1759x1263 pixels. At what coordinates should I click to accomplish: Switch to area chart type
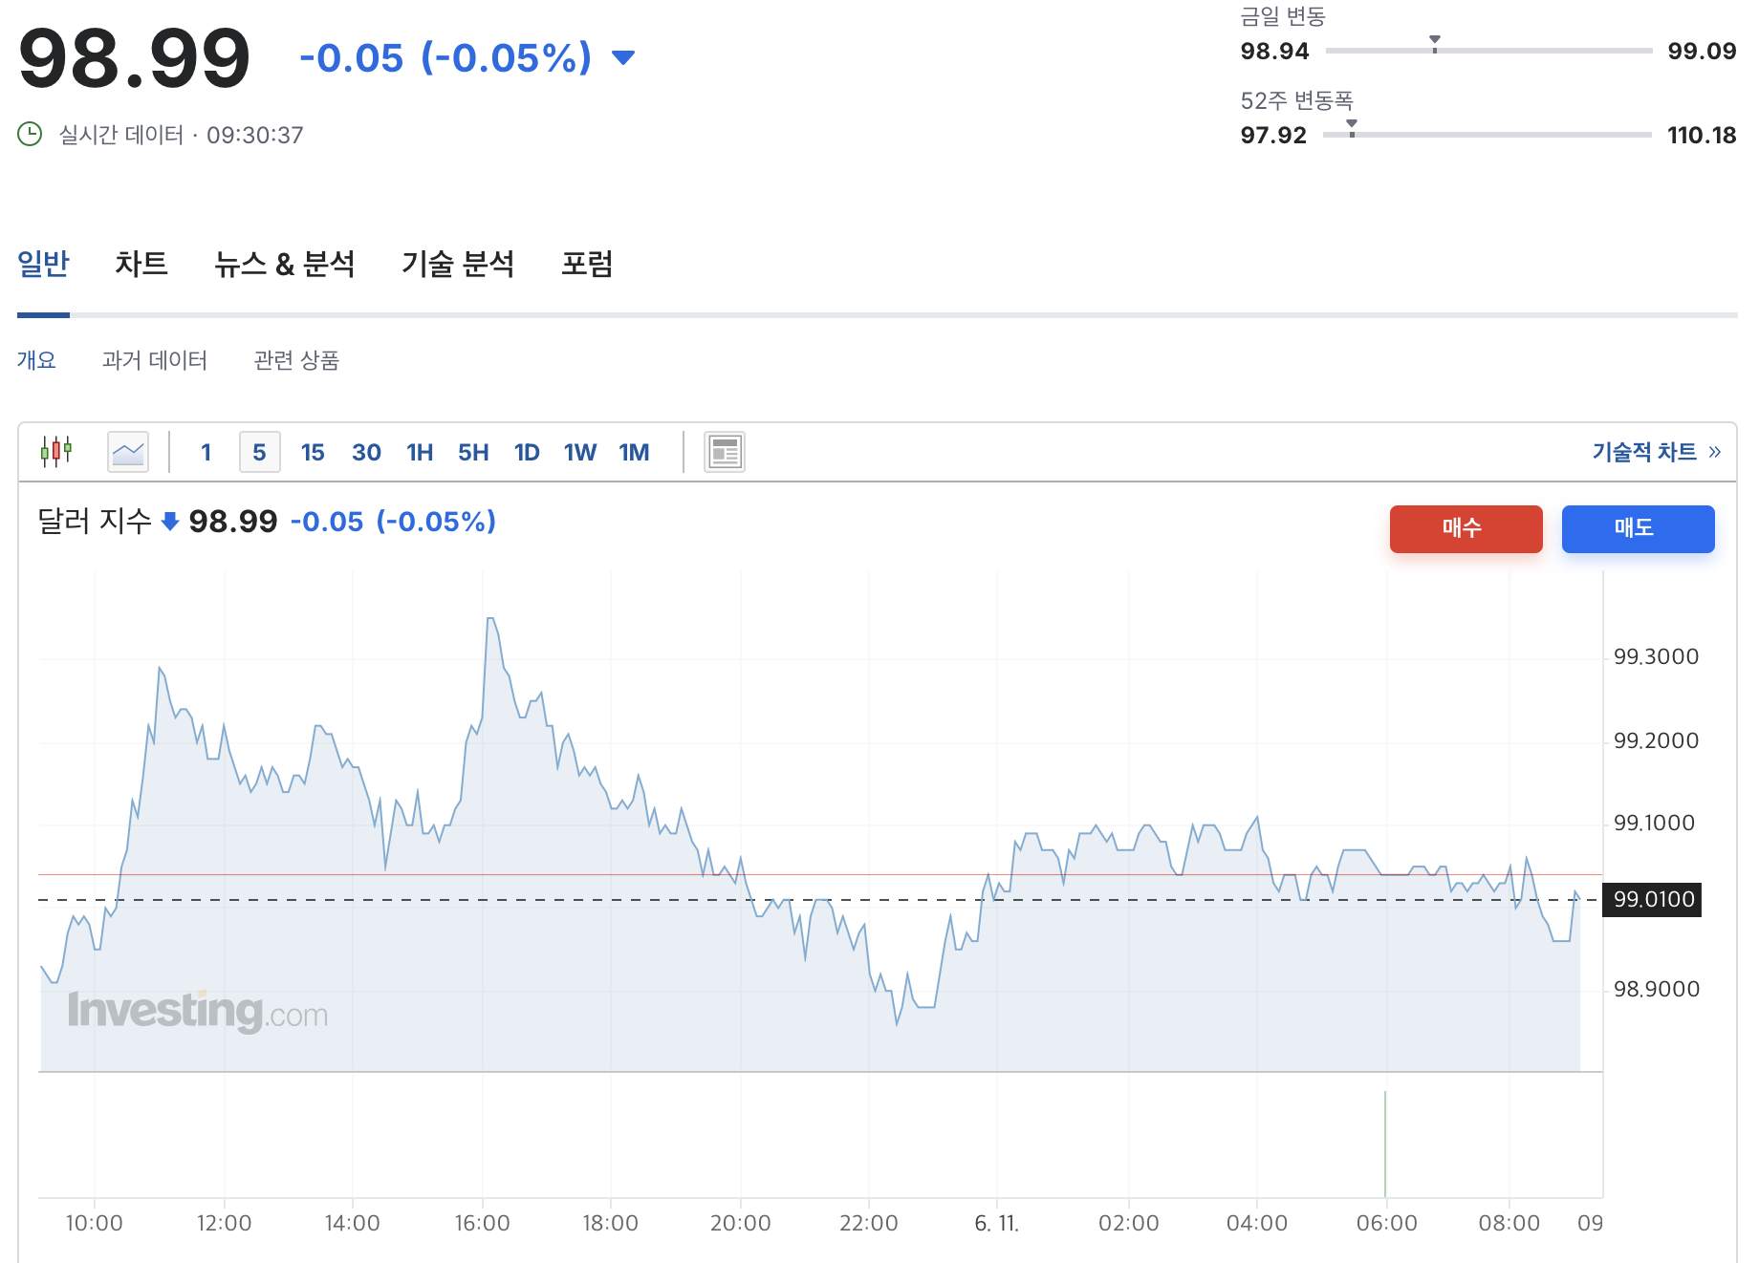[128, 452]
